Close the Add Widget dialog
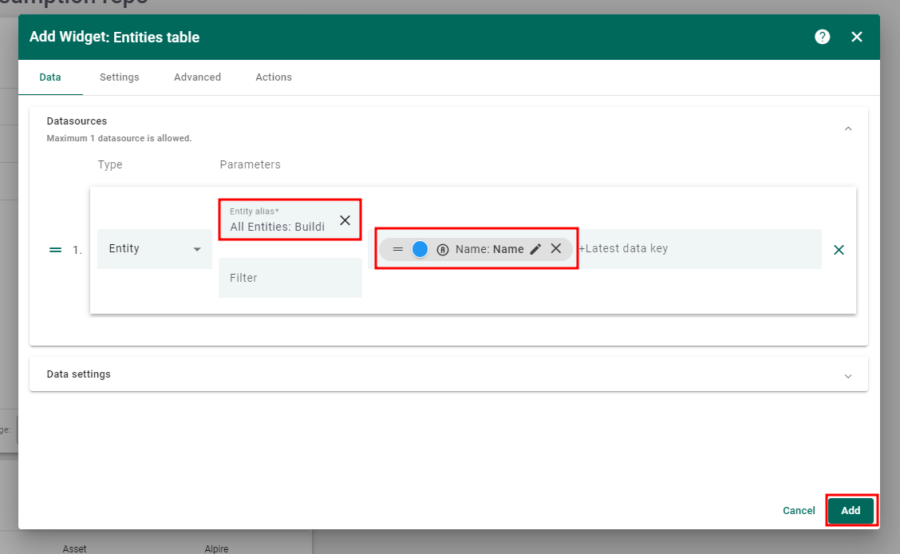The height and width of the screenshot is (554, 900). click(x=857, y=37)
